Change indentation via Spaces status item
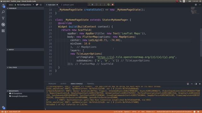 pyautogui.click(x=127, y=112)
